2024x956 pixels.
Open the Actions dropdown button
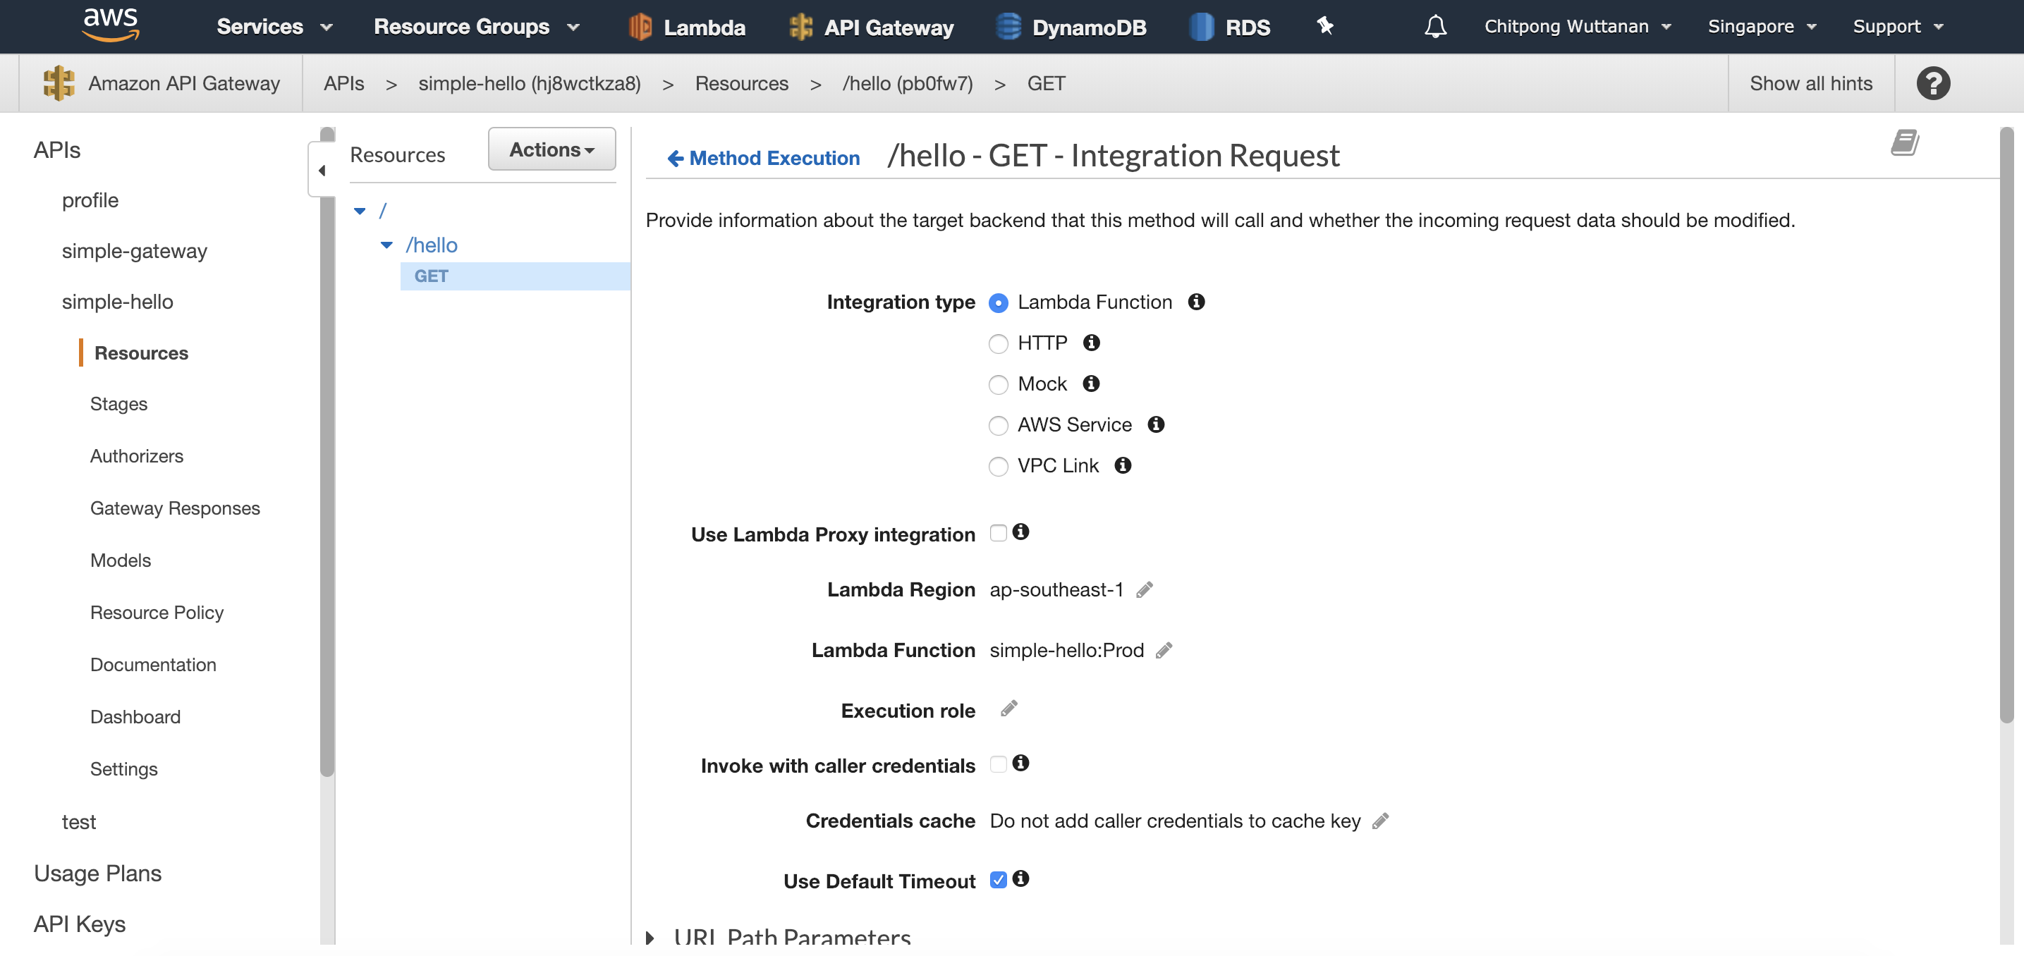pos(551,149)
